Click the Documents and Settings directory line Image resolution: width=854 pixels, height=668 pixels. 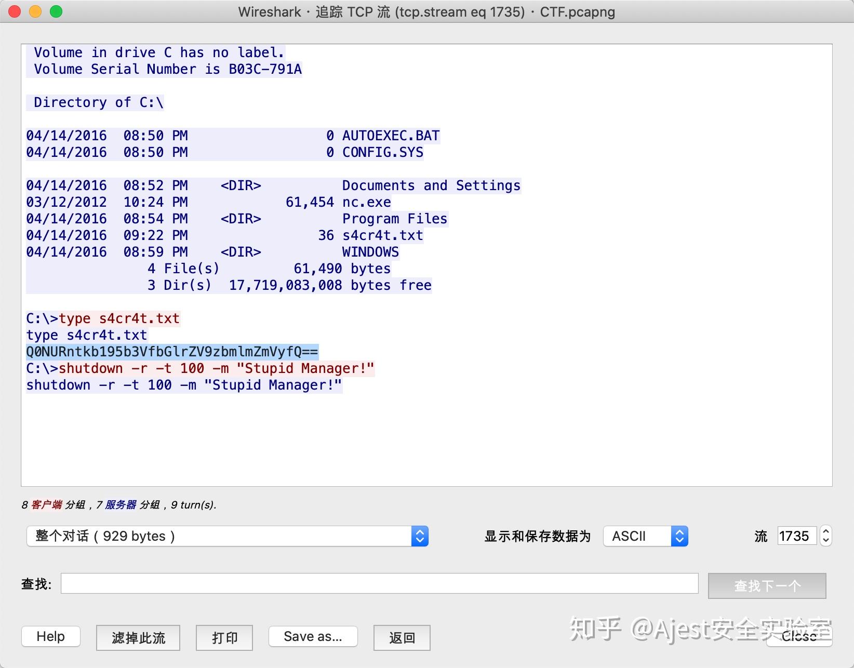click(x=274, y=185)
